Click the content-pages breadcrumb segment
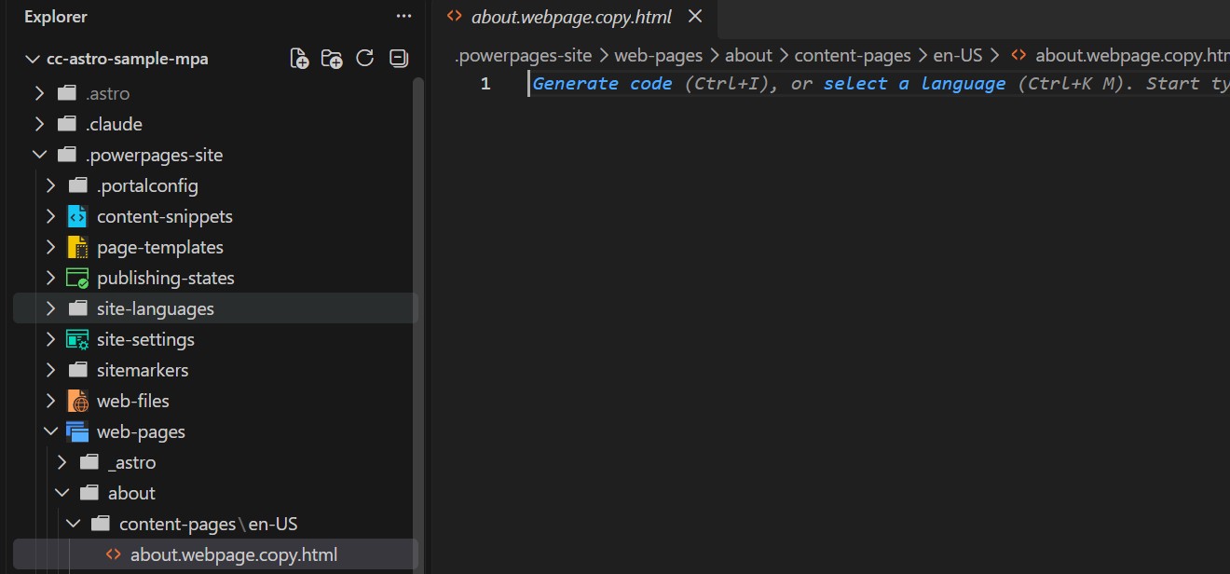Image resolution: width=1230 pixels, height=574 pixels. click(853, 56)
